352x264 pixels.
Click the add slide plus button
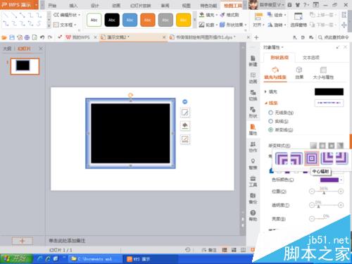point(23,241)
